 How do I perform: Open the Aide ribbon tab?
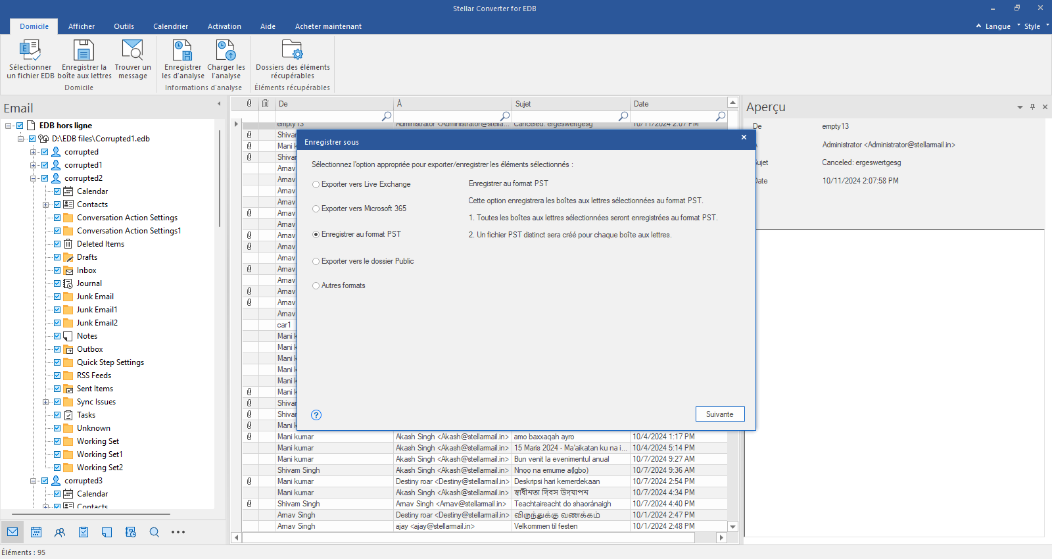pyautogui.click(x=268, y=26)
